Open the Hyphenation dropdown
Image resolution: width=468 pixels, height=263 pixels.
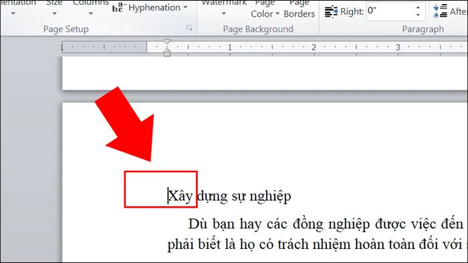[150, 7]
